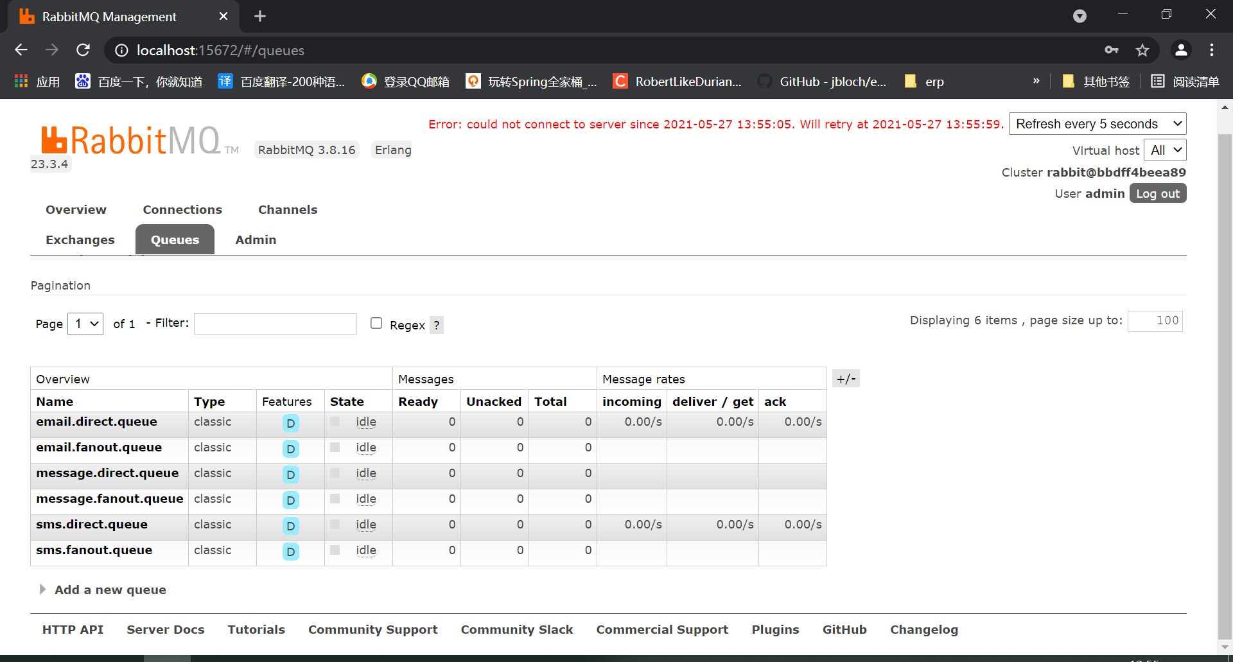
Task: Click the Filter text input field
Action: pyautogui.click(x=275, y=324)
